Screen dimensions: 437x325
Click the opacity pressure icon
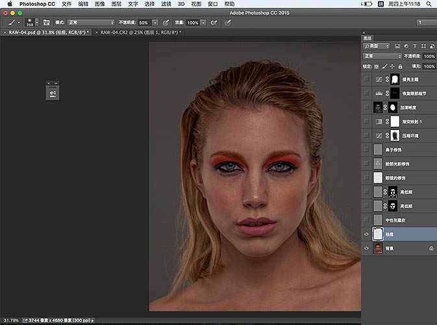pos(167,22)
